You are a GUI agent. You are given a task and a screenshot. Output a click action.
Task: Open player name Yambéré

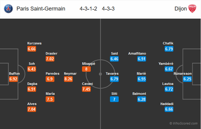pyautogui.click(x=166, y=64)
